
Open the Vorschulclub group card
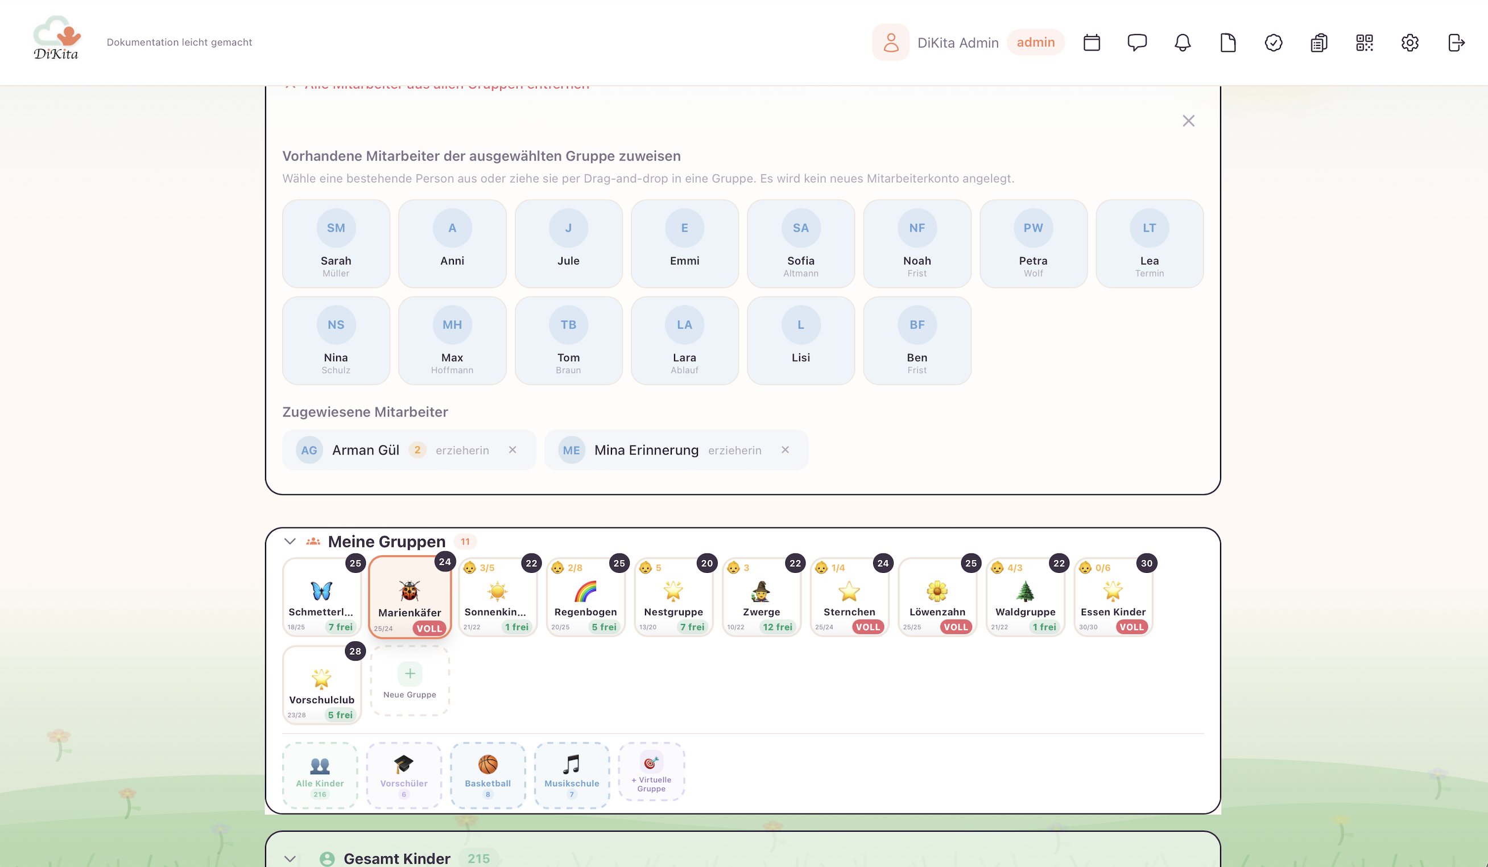coord(322,685)
